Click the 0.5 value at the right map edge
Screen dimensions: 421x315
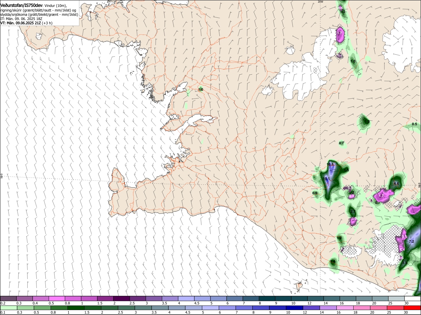(x=414, y=124)
